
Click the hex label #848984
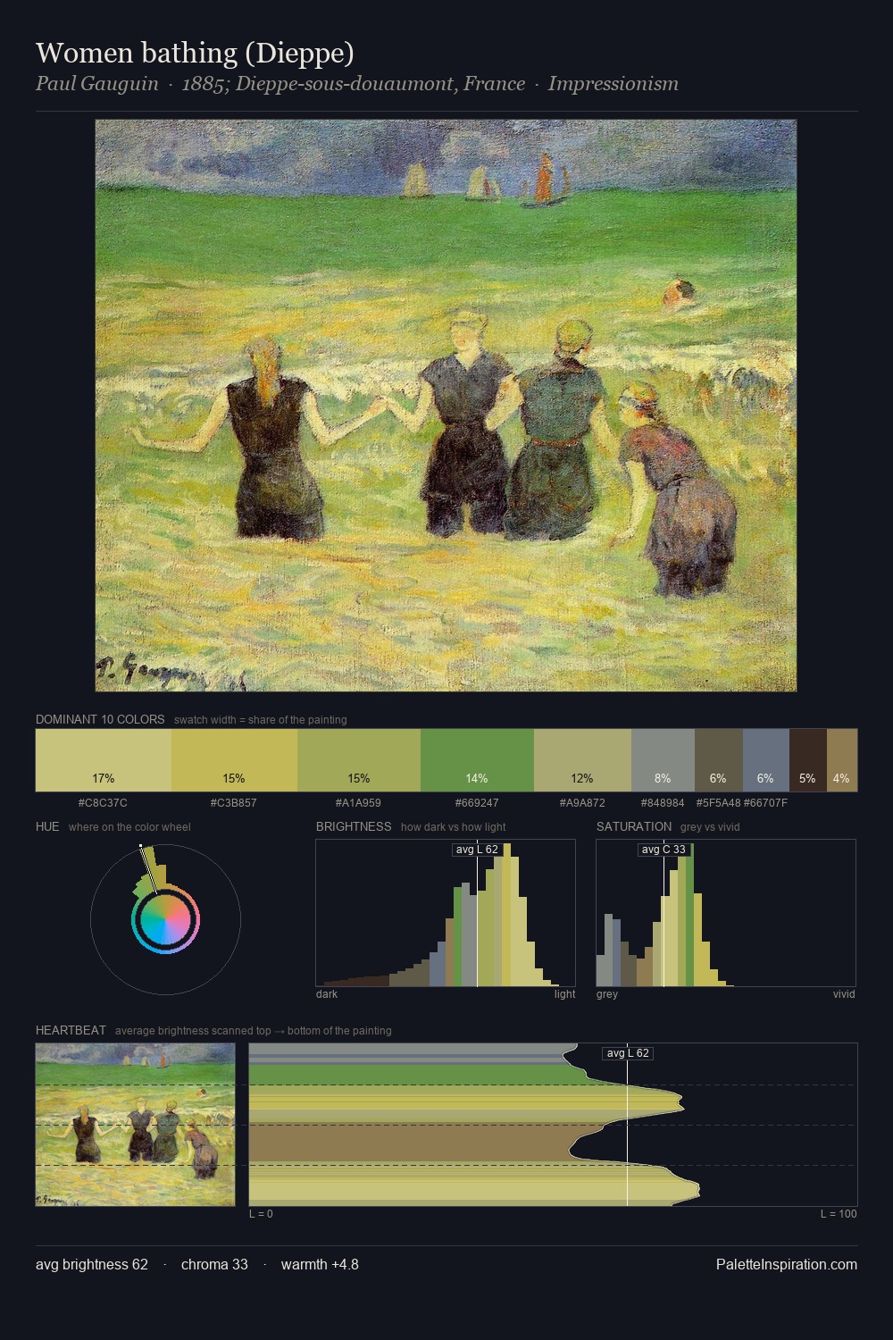(663, 803)
